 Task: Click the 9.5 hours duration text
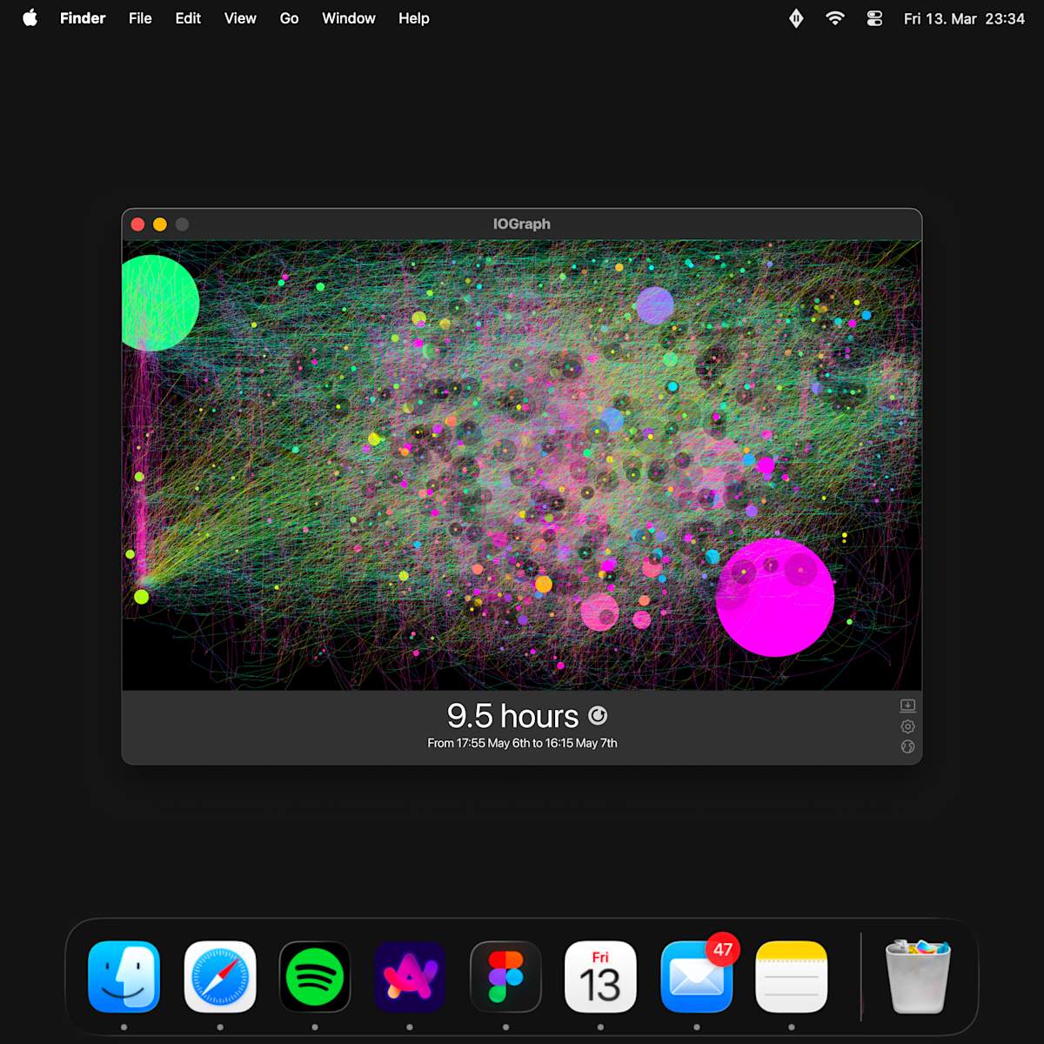pos(512,716)
